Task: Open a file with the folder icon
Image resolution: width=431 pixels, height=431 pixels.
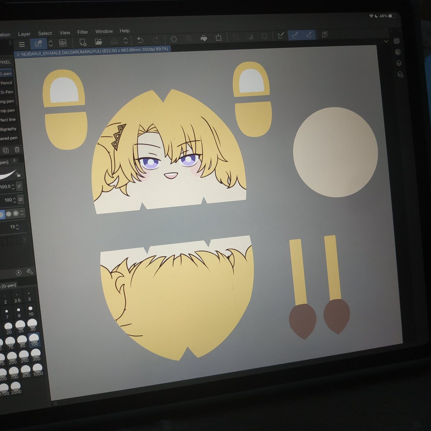Action: [98, 42]
